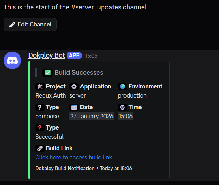This screenshot has width=219, height=185.
Task: Click the Dokploy Build Notification footer text
Action: click(x=65, y=168)
